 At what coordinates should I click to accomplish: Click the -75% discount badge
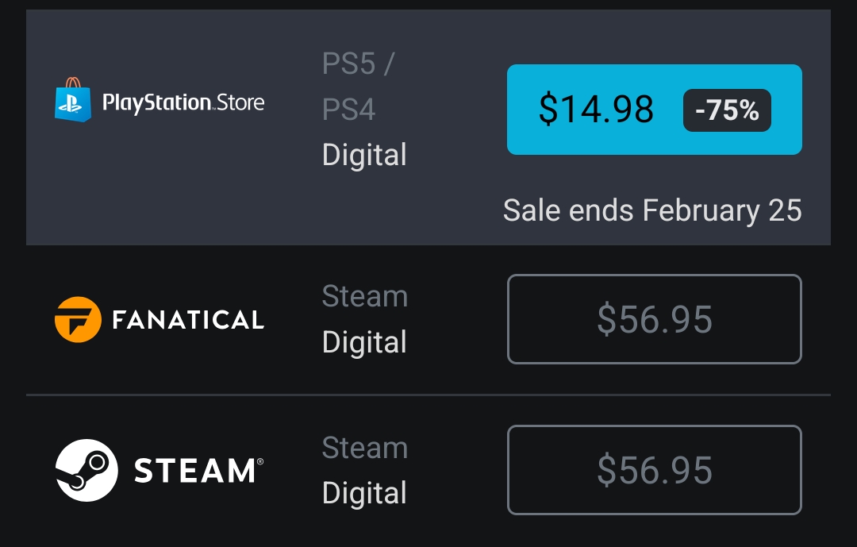pyautogui.click(x=727, y=110)
